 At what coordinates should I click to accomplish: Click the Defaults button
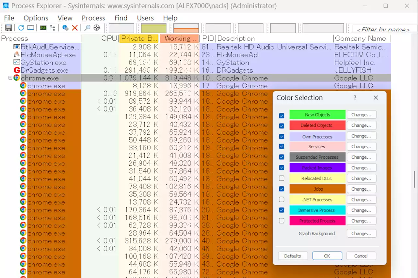293,256
